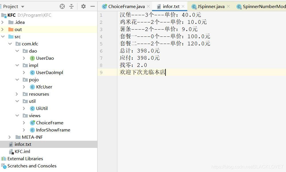The image size is (286, 172).
Task: Collapse the pojo package
Action: click(x=17, y=80)
